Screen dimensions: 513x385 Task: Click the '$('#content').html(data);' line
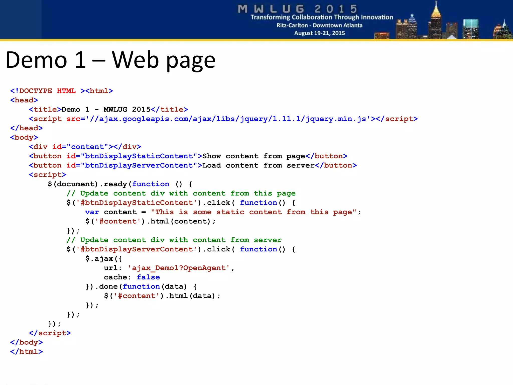point(162,296)
